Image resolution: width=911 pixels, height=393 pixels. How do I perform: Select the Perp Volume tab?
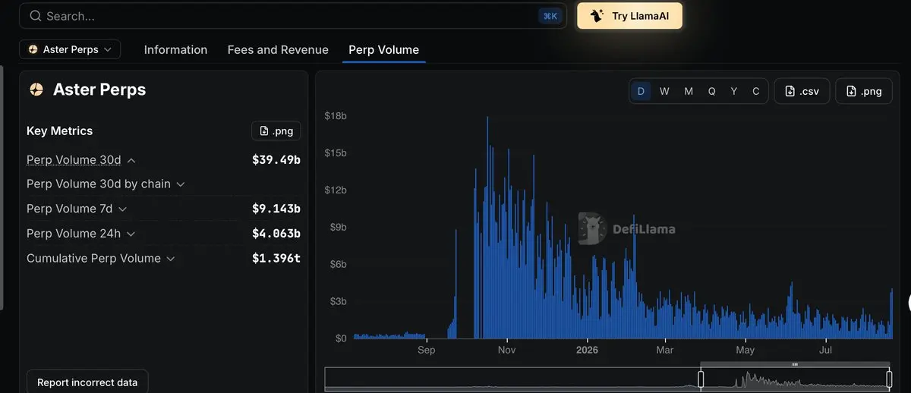[383, 49]
